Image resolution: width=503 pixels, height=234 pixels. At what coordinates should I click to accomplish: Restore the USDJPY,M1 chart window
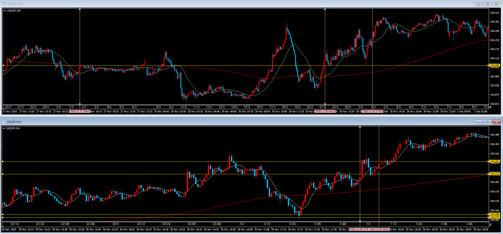click(x=487, y=122)
